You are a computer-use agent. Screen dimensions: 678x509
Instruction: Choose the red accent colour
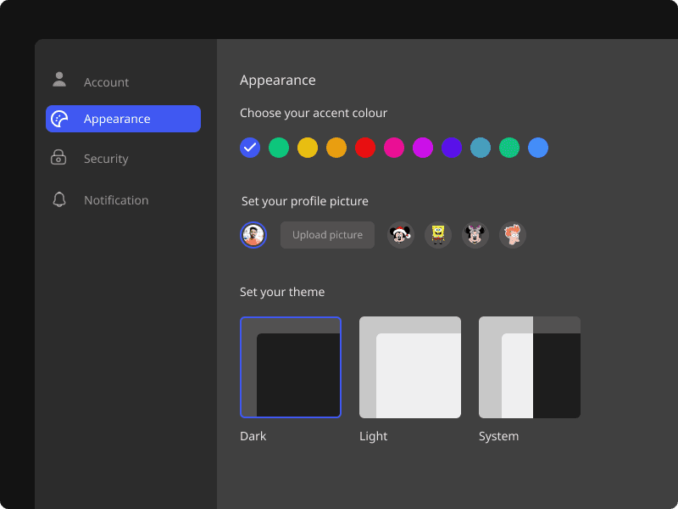pos(364,148)
